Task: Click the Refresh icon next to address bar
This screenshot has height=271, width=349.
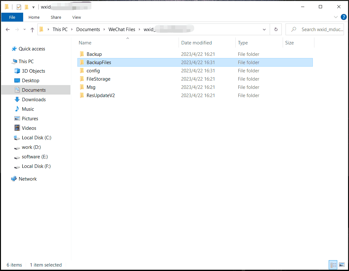Action: tap(276, 29)
